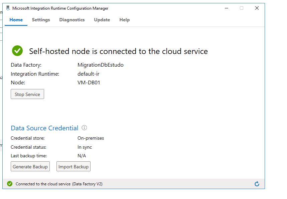
Task: Click the MigrationDbEstudo data factory name
Action: coord(101,65)
